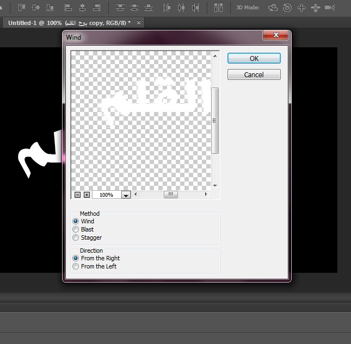Screen dimensions: 351x344
Task: Zoom in the preview with plus button
Action: [x=87, y=195]
